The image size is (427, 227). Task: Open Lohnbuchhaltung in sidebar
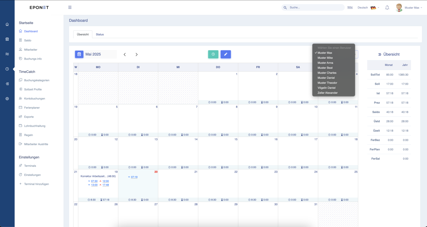[35, 126]
